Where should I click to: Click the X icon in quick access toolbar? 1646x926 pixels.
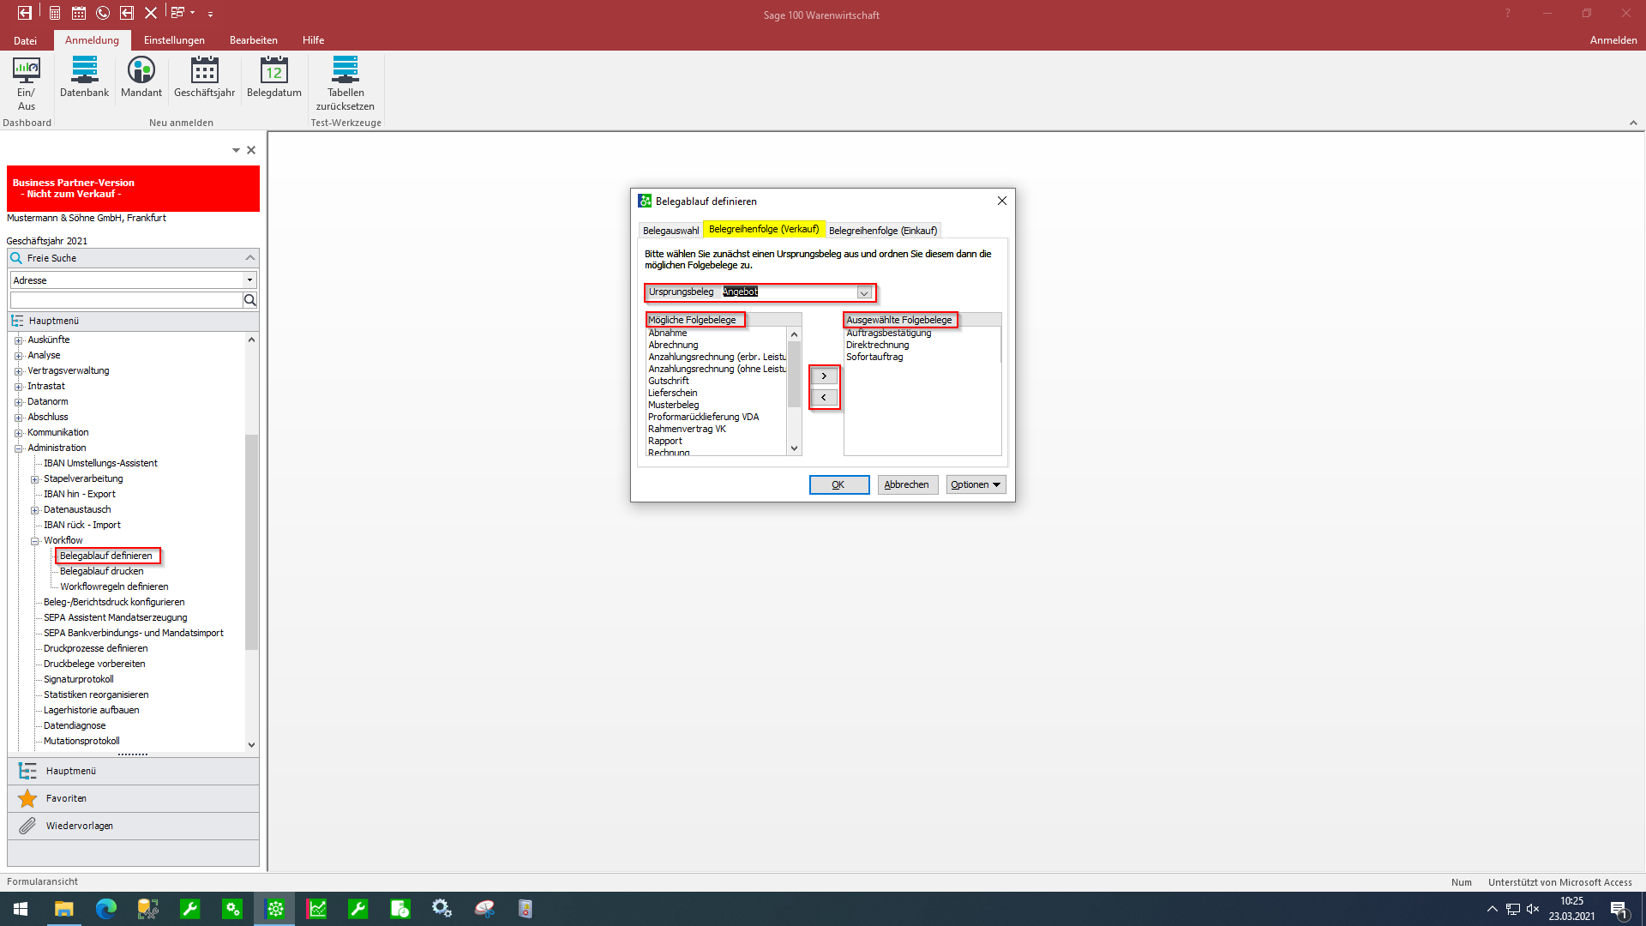point(151,13)
